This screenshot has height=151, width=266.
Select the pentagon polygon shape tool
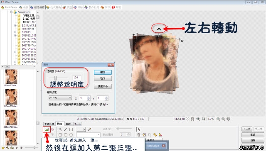tap(71, 135)
